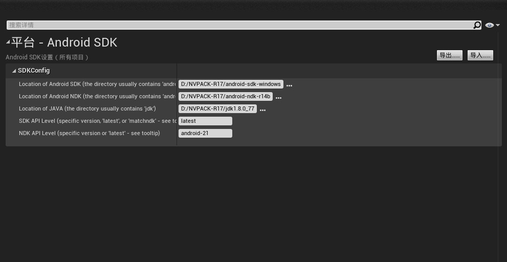The width and height of the screenshot is (507, 262).
Task: Browse for the JAVA jdk directory
Action: [262, 110]
